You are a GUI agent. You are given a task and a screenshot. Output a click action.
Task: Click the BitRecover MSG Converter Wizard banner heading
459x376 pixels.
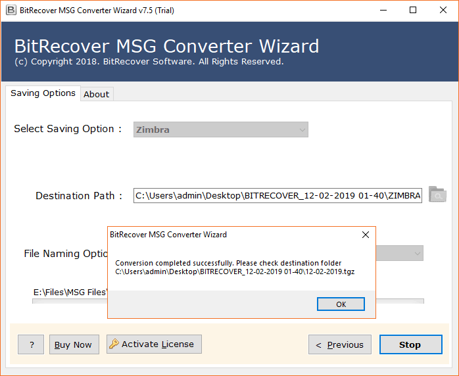pos(166,46)
